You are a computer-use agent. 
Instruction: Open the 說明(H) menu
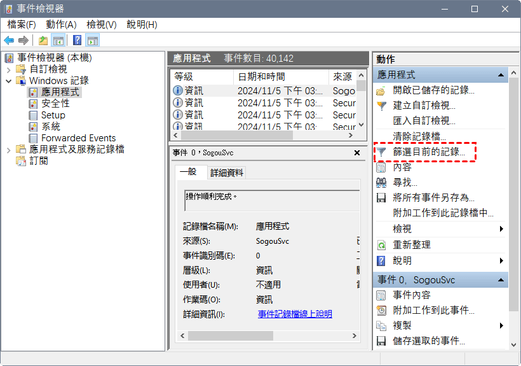pyautogui.click(x=142, y=25)
